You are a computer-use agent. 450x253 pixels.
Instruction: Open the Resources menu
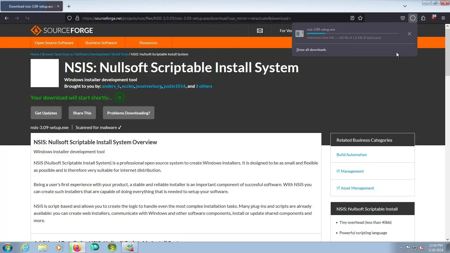148,43
